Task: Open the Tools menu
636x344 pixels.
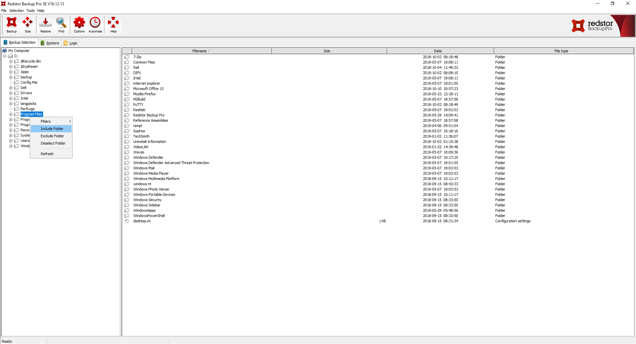Action: tap(30, 11)
